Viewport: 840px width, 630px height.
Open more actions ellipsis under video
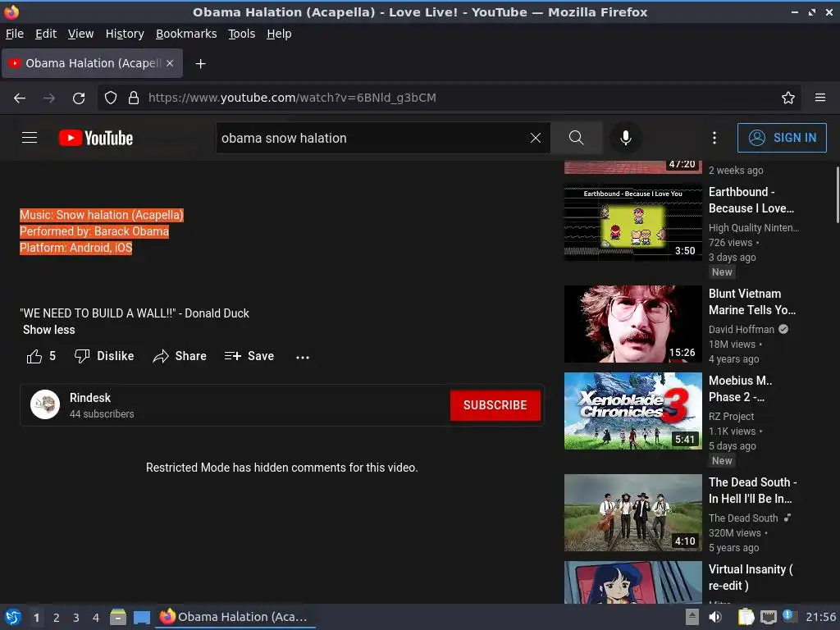[303, 358]
